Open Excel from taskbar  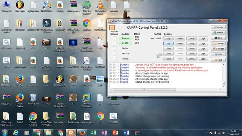pos(93,133)
